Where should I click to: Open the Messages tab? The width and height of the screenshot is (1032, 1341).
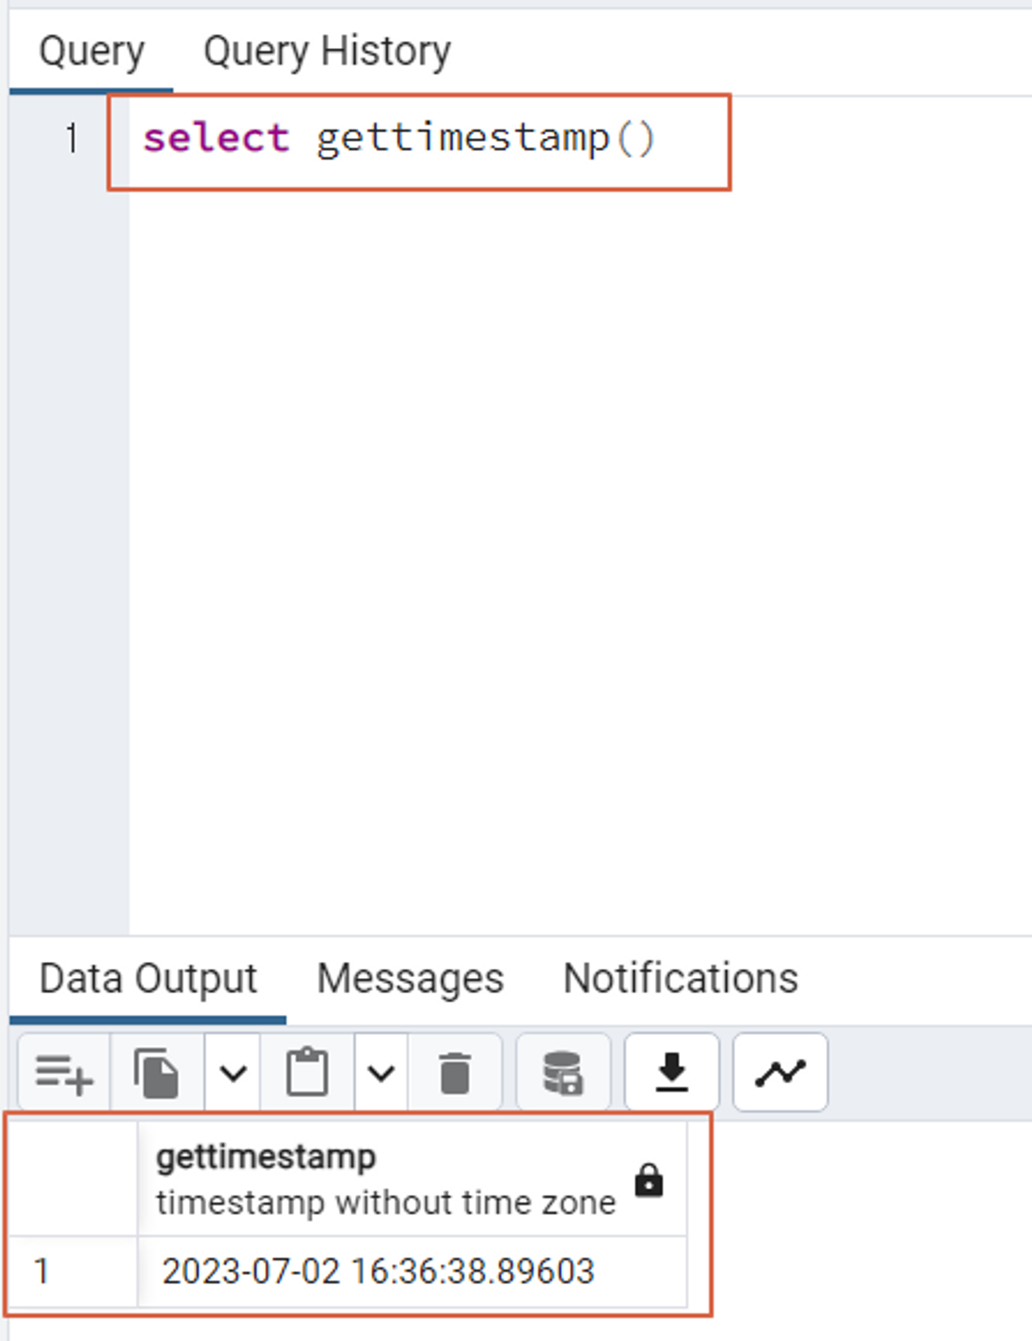click(x=410, y=978)
